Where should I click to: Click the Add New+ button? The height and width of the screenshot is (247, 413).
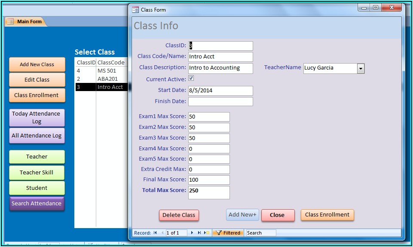[242, 215]
